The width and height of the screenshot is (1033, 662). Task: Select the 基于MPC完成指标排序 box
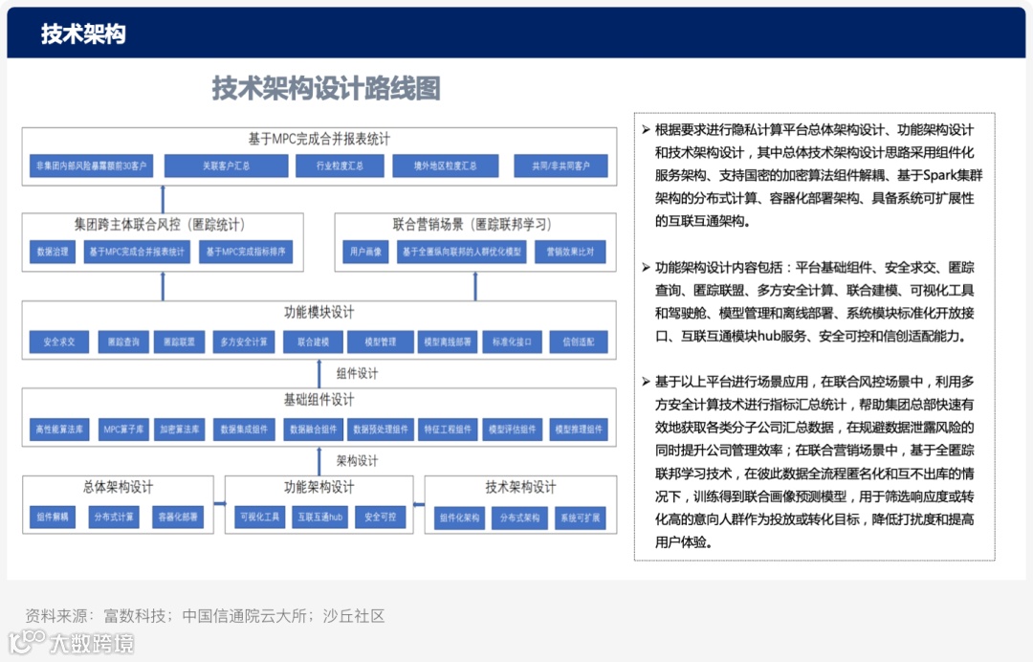point(246,252)
